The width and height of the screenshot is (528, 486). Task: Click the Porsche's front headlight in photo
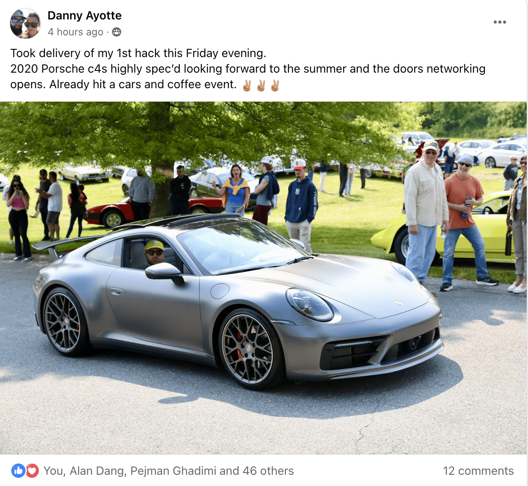(309, 304)
